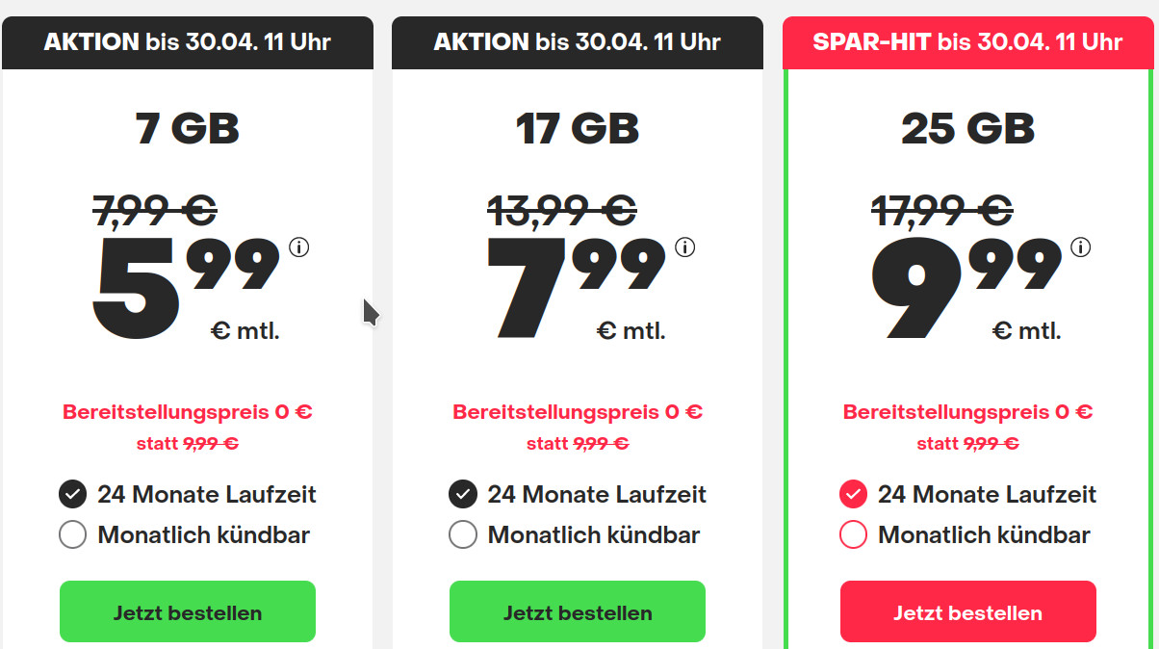Image resolution: width=1159 pixels, height=649 pixels.
Task: Click the 24 Monate Laufzeit option for 7 GB
Action: click(x=72, y=494)
